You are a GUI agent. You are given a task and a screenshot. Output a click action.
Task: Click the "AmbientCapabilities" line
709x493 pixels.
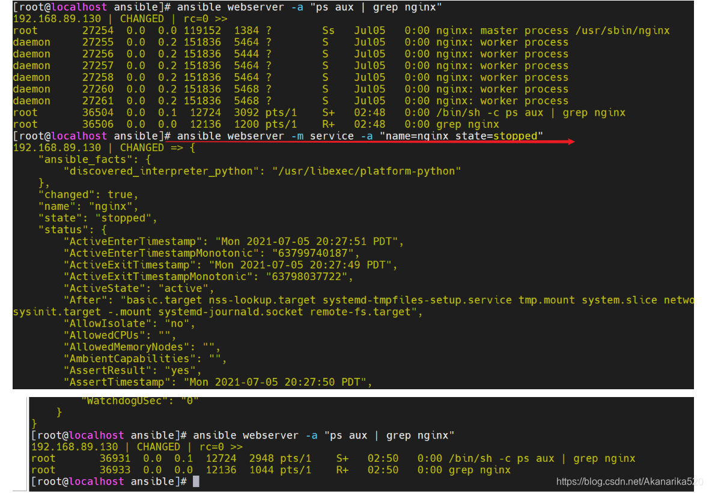pos(145,359)
